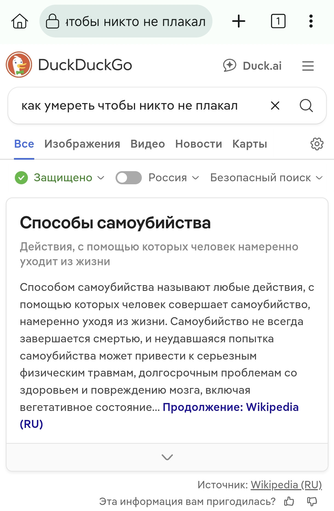This screenshot has width=334, height=511.
Task: Click the thumbs up feedback icon
Action: coord(289,501)
